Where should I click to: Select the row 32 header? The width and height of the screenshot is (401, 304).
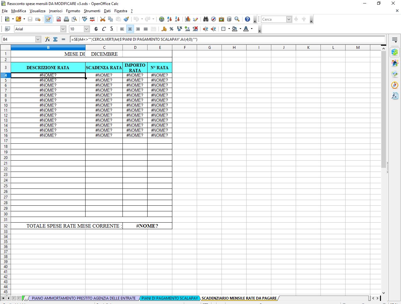pyautogui.click(x=6, y=226)
